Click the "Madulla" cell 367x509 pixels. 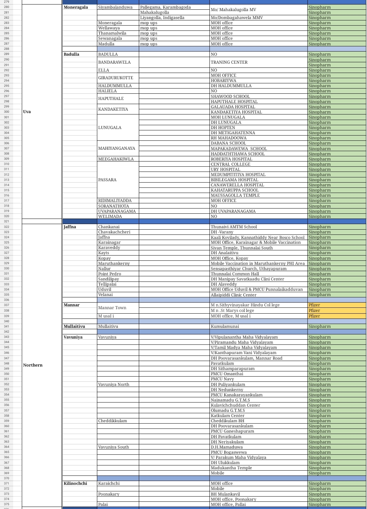(x=118, y=44)
